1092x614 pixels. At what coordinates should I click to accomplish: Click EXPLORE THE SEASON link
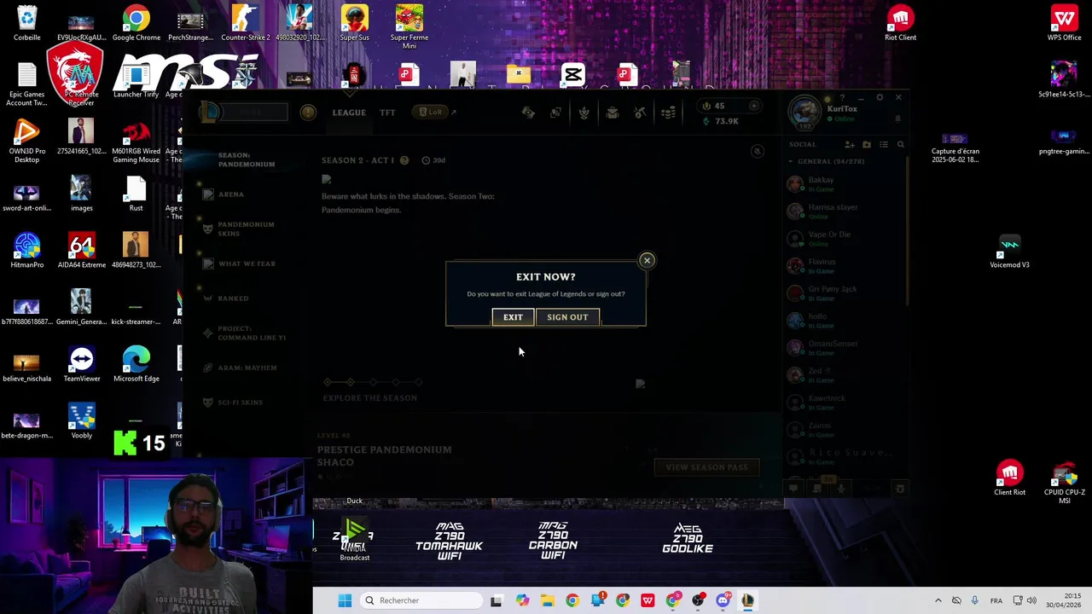370,397
